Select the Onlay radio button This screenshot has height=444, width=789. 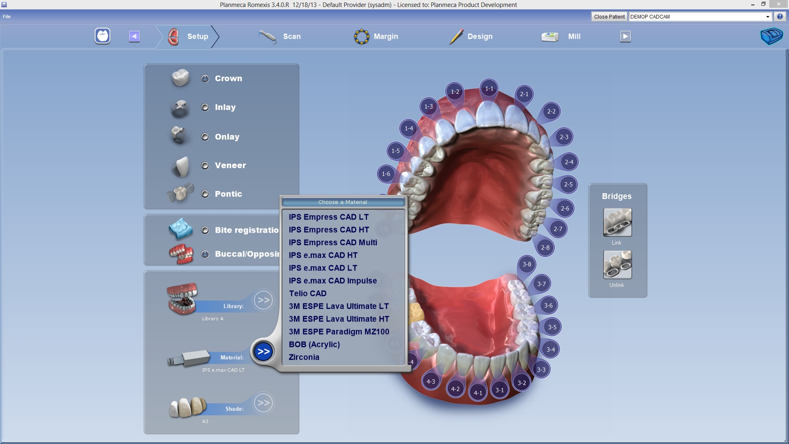(205, 137)
